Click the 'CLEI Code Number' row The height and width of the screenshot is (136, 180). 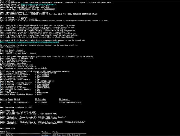pos(24,93)
